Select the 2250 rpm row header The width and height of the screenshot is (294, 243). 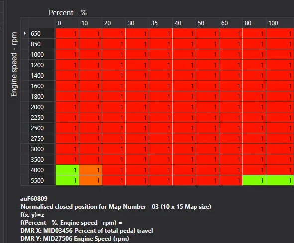(x=42, y=118)
